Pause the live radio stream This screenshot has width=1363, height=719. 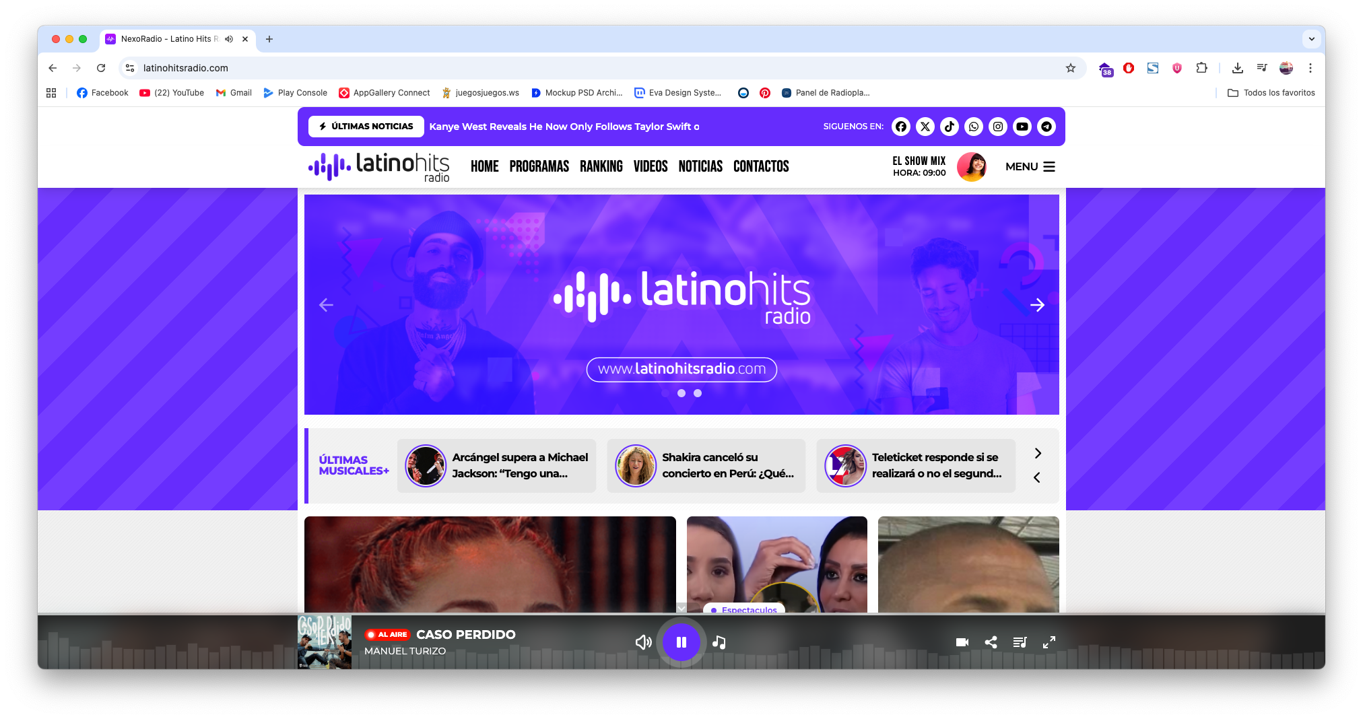tap(681, 642)
